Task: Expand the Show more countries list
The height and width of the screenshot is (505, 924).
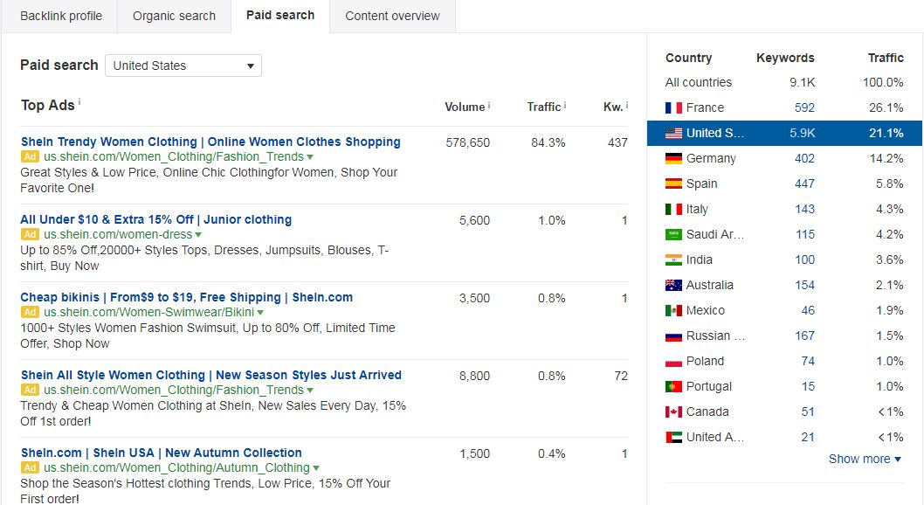Action: point(865,459)
